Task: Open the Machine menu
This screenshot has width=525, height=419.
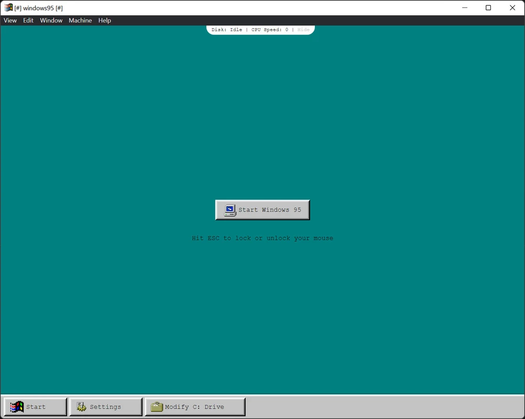Action: (x=80, y=20)
